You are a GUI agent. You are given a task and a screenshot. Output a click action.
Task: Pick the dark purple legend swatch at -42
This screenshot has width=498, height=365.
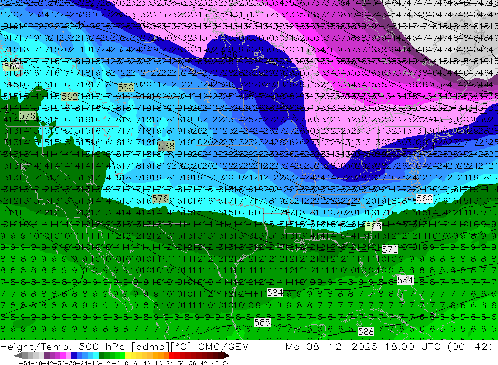47,355
